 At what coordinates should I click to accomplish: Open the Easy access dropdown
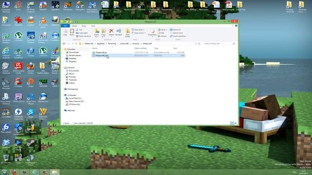coord(138,33)
